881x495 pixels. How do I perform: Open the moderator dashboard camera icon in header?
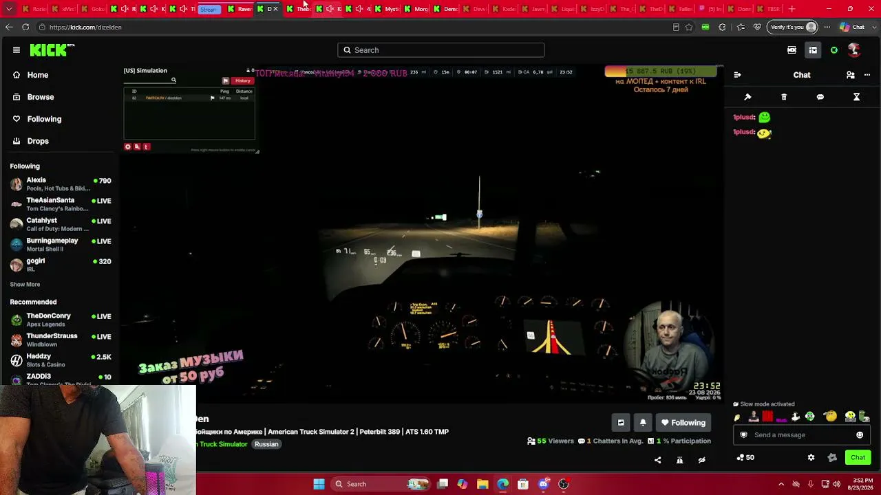792,49
